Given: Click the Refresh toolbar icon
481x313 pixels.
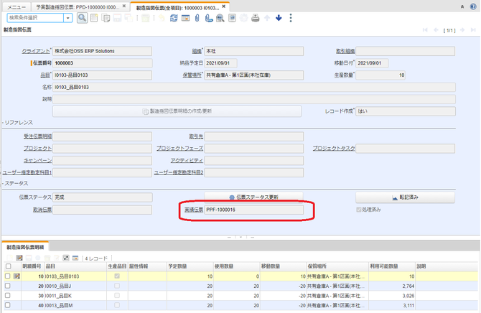Looking at the screenshot, I should [x=174, y=18].
